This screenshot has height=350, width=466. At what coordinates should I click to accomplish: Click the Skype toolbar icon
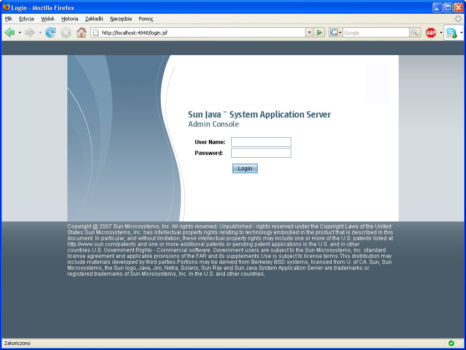pos(451,33)
